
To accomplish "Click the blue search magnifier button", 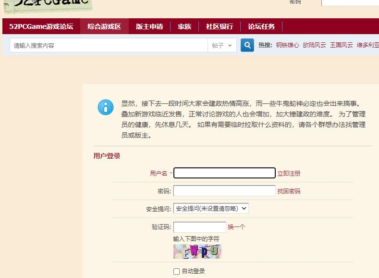I will coord(247,45).
